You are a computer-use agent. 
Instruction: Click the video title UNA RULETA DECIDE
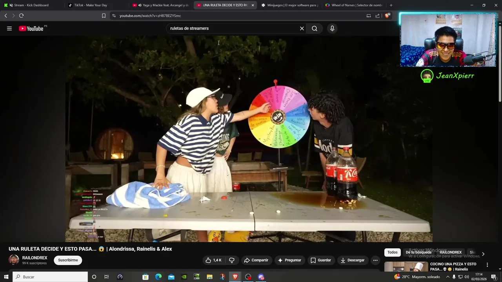(x=90, y=249)
